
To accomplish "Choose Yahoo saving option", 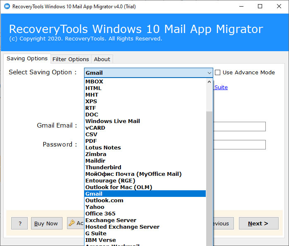I will (x=145, y=207).
